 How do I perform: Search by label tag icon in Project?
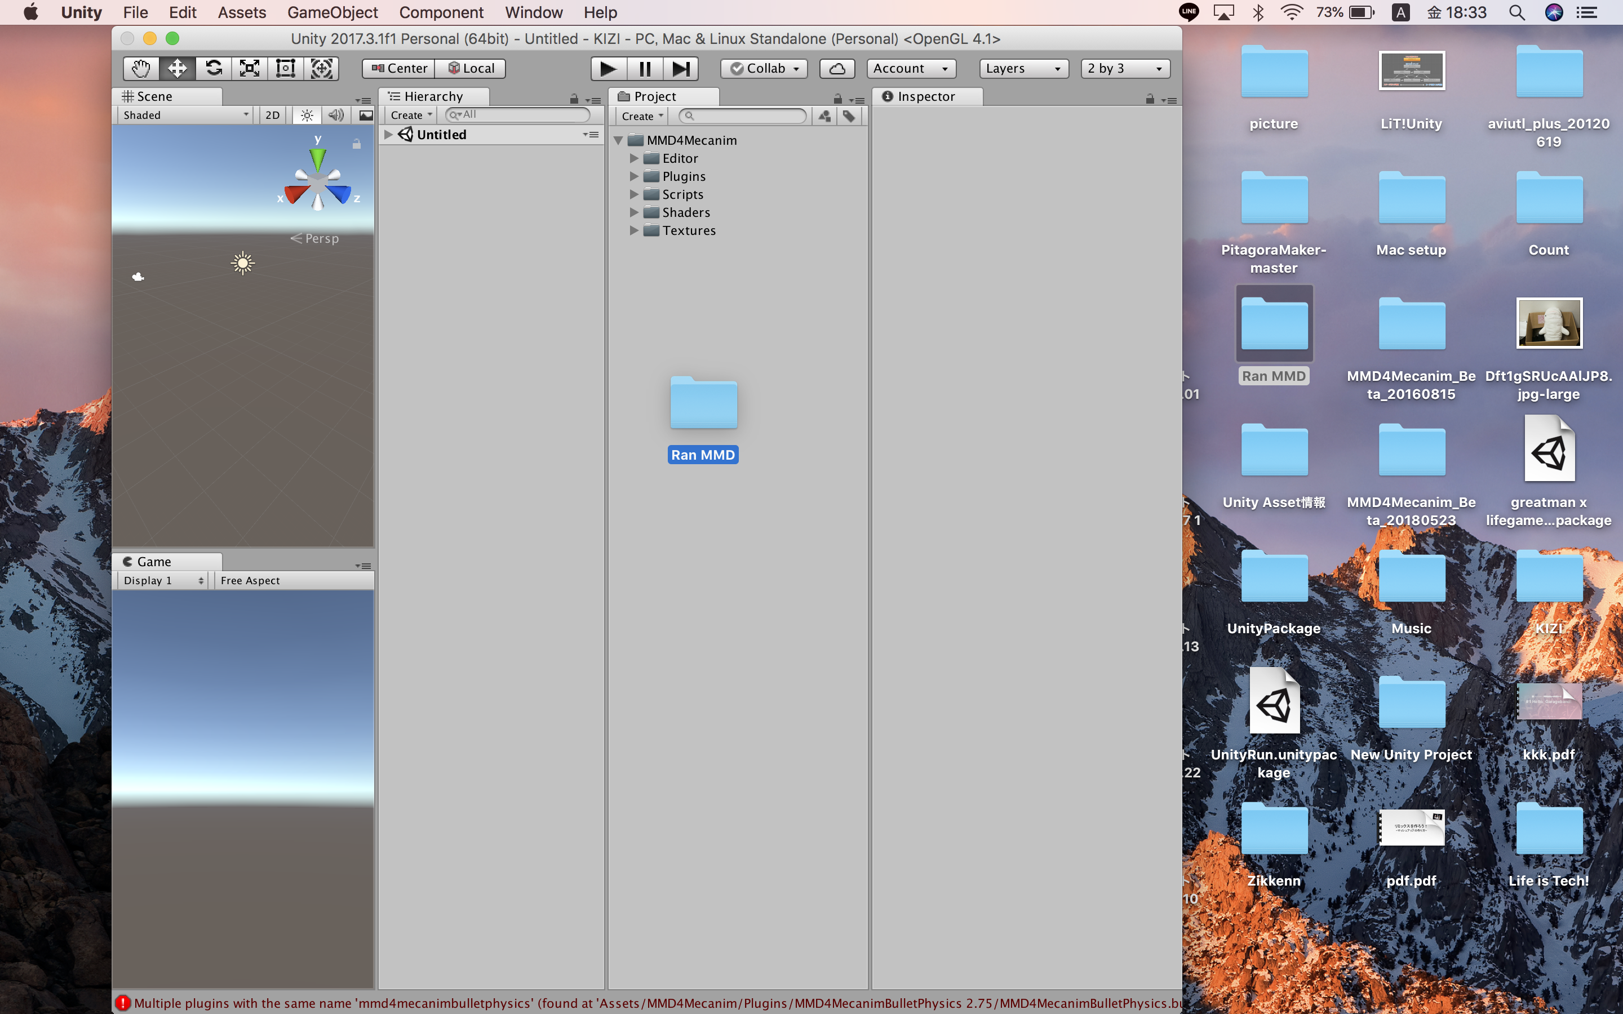(849, 116)
